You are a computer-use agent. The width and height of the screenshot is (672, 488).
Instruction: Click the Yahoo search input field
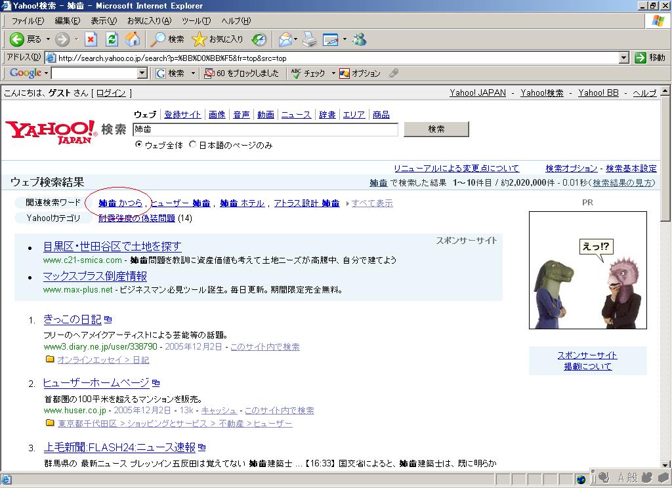pos(265,129)
